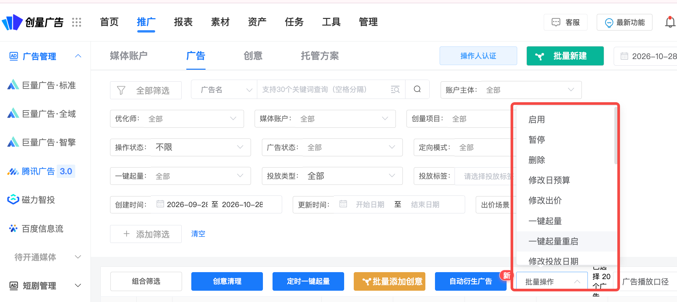The image size is (677, 302).
Task: Expand the 短剧管理 sidebar section
Action: [x=78, y=285]
